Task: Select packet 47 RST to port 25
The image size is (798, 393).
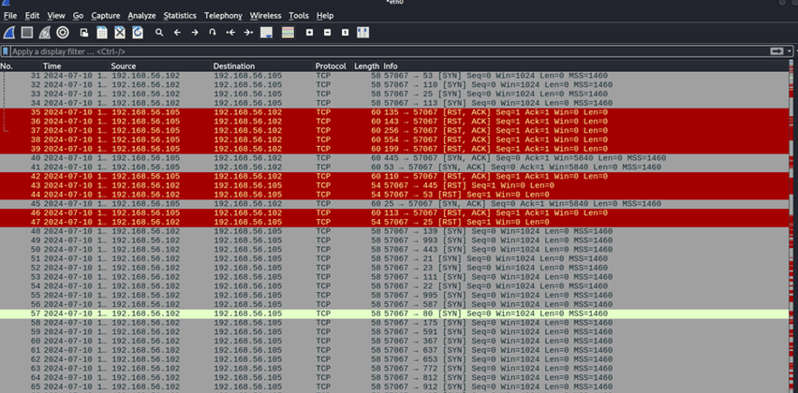Action: (394, 222)
